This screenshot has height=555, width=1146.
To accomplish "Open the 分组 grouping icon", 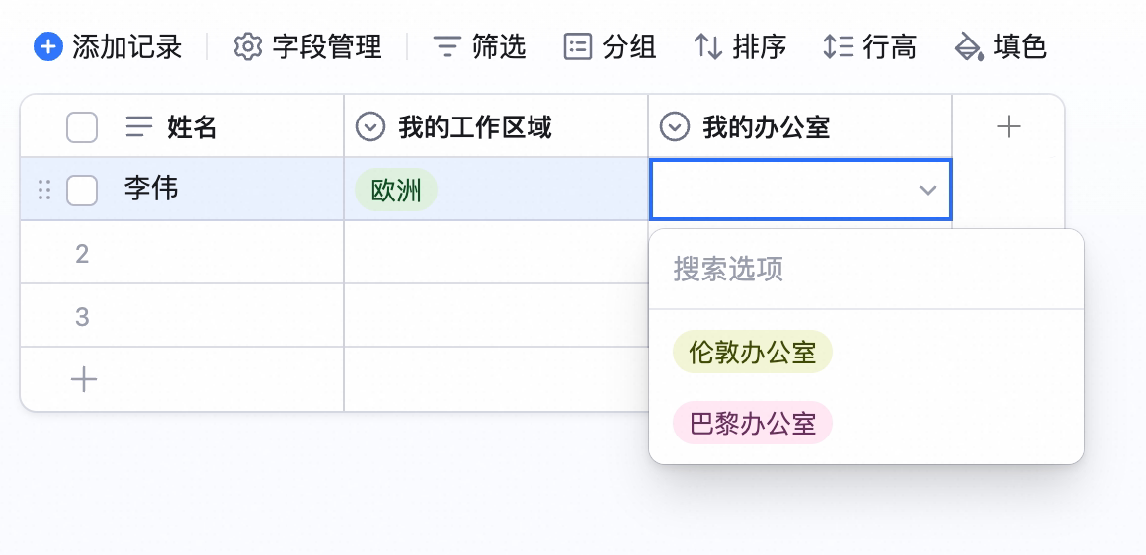I will (577, 47).
